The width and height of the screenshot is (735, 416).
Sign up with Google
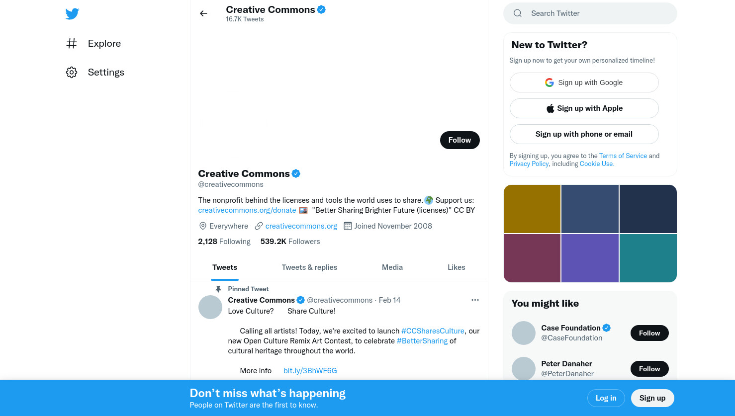tap(584, 83)
